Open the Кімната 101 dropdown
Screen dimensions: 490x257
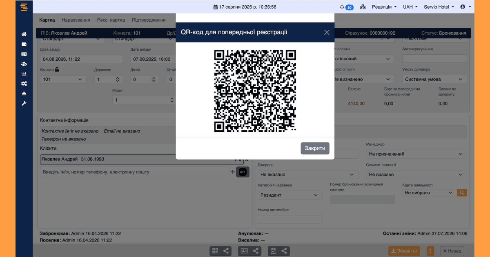point(63,79)
